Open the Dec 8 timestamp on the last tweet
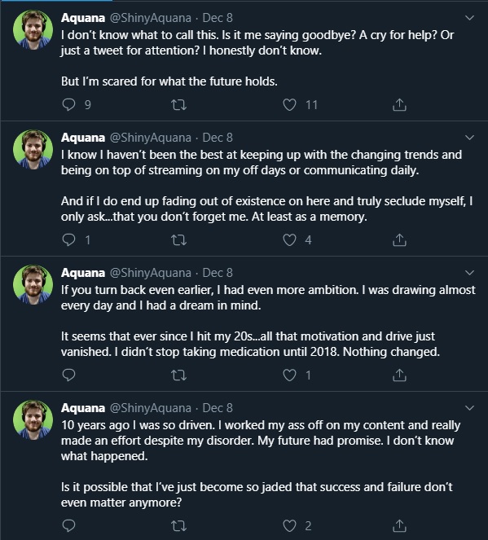This screenshot has height=540, width=488. click(x=218, y=408)
